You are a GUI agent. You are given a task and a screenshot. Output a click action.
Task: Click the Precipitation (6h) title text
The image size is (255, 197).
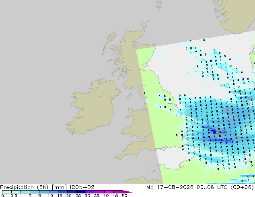[24, 187]
